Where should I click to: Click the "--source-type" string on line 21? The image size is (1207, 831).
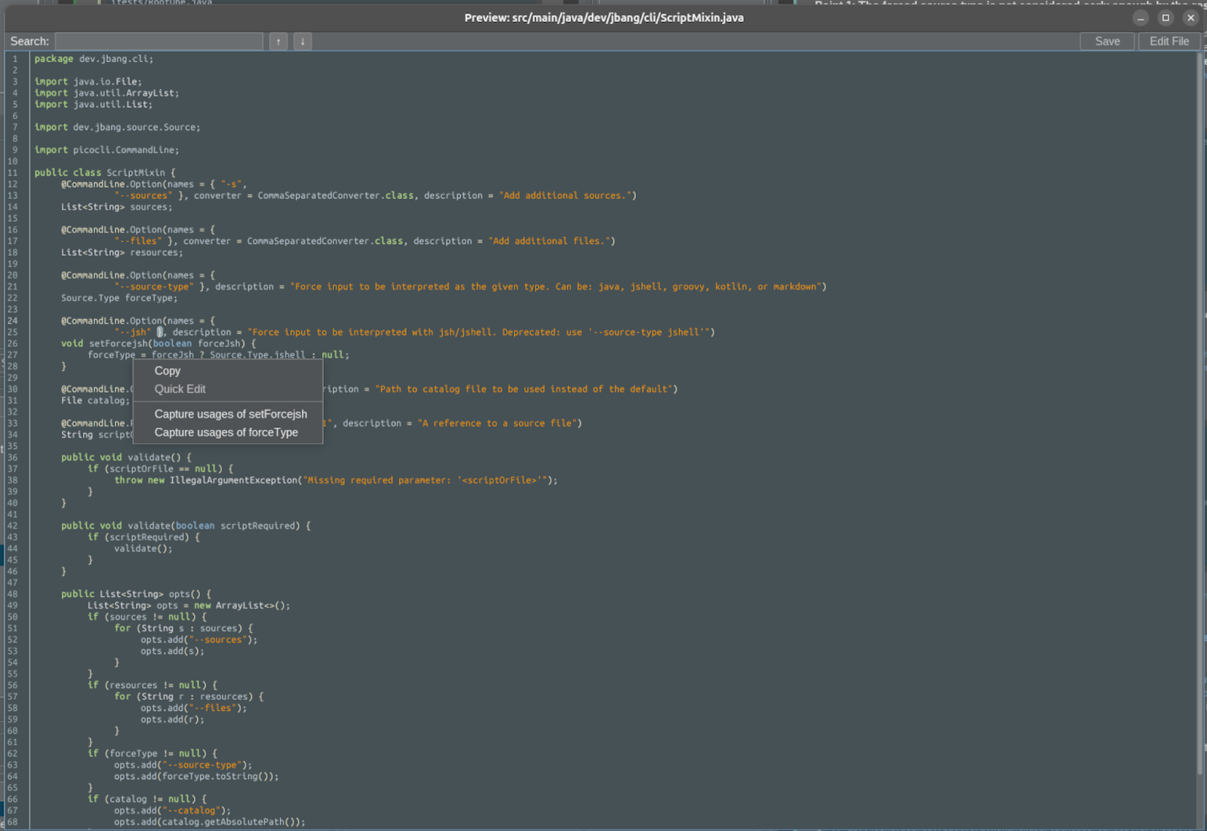point(154,287)
